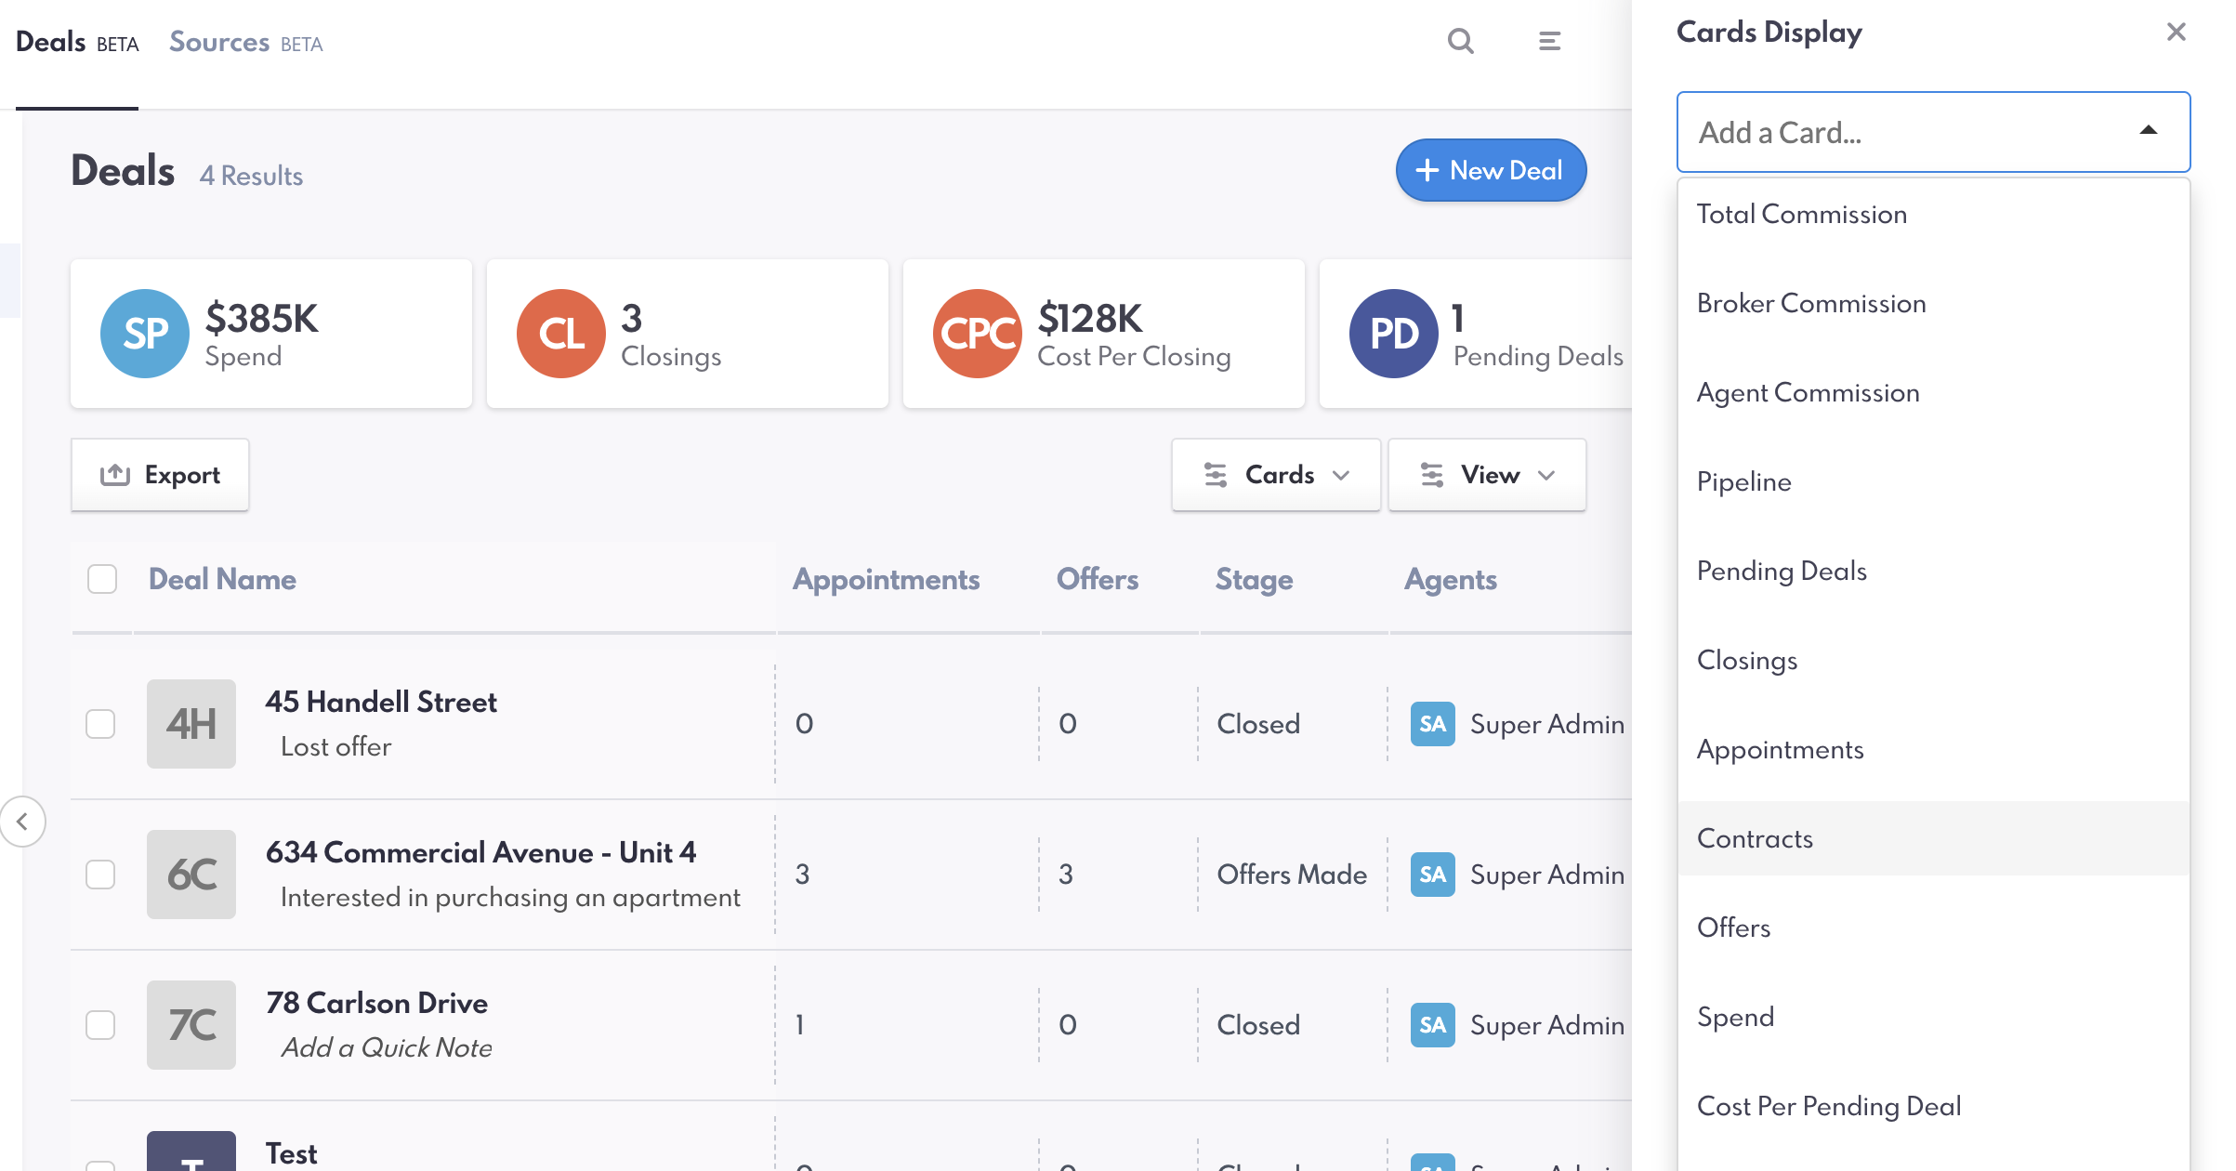Click the CL Closings card icon
The width and height of the screenshot is (2236, 1171).
tap(561, 334)
